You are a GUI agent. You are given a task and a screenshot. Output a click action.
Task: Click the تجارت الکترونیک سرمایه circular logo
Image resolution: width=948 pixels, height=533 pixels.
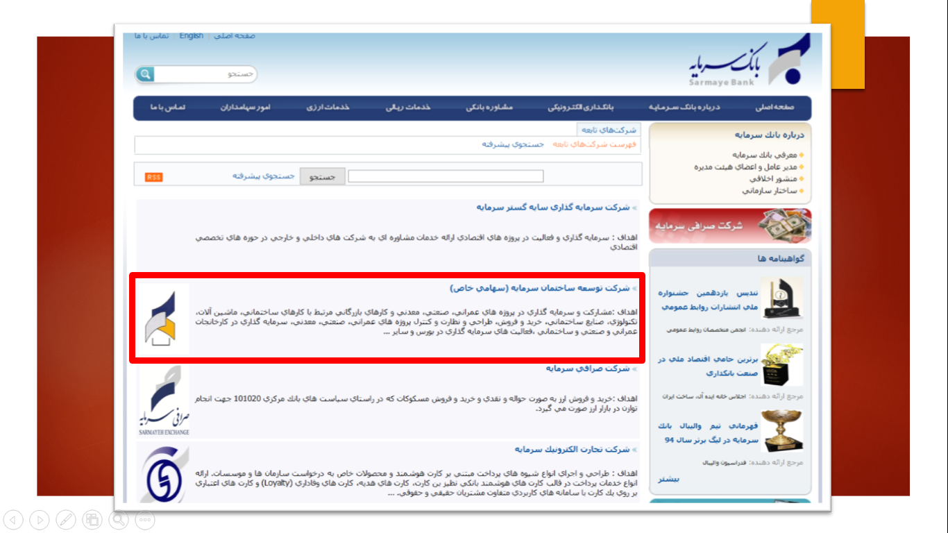(164, 475)
